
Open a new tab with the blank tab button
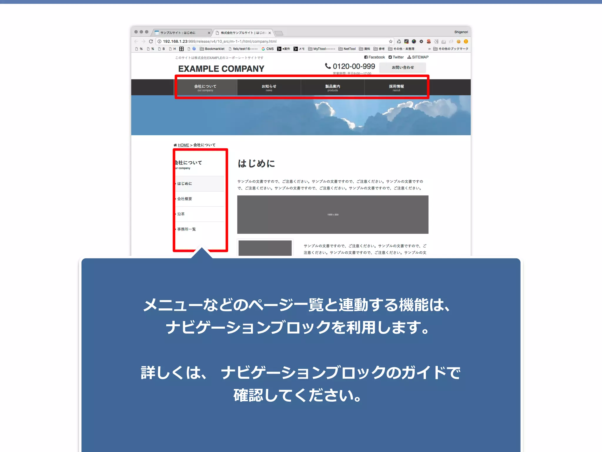(x=279, y=33)
